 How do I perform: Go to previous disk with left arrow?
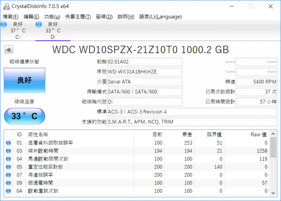(x=9, y=50)
